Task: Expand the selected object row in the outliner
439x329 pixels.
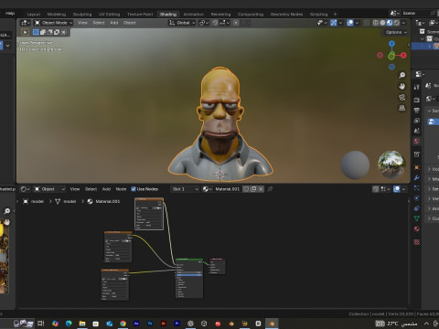Action: (430, 46)
